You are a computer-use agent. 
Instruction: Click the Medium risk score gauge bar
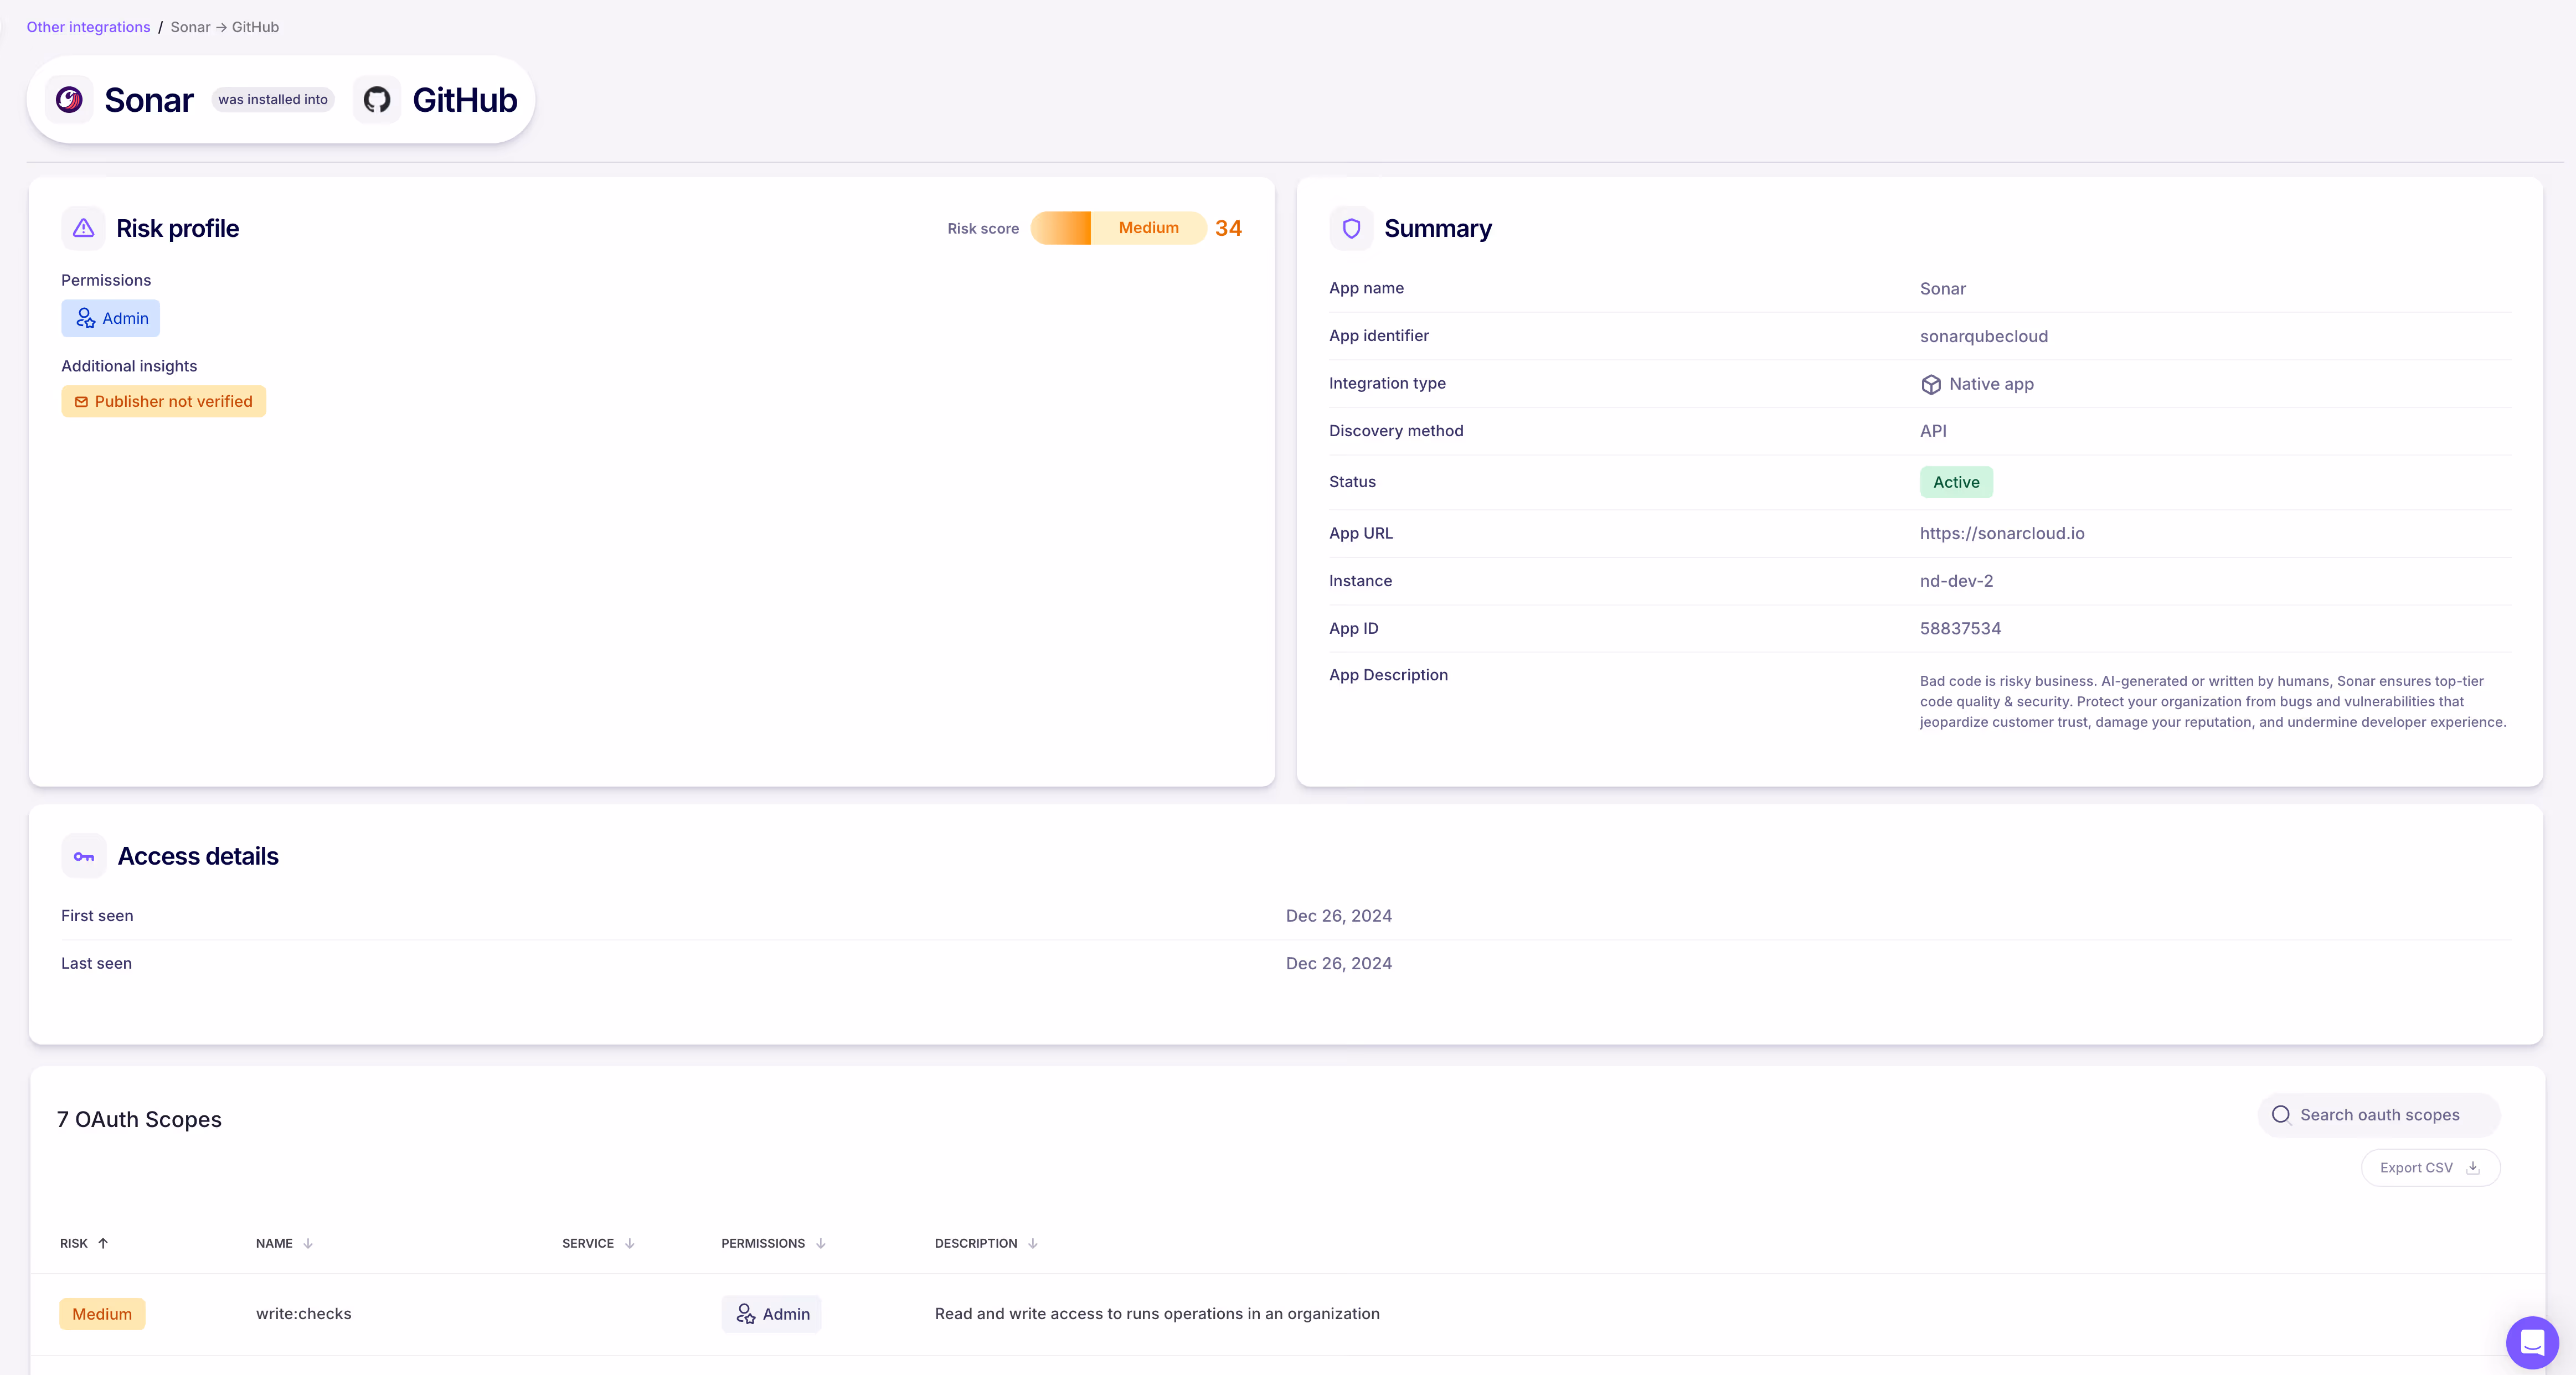[x=1118, y=228]
